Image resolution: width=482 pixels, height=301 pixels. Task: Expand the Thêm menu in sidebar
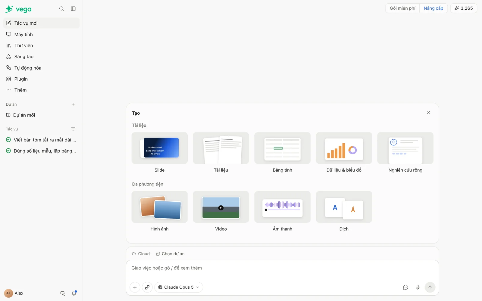click(x=41, y=90)
